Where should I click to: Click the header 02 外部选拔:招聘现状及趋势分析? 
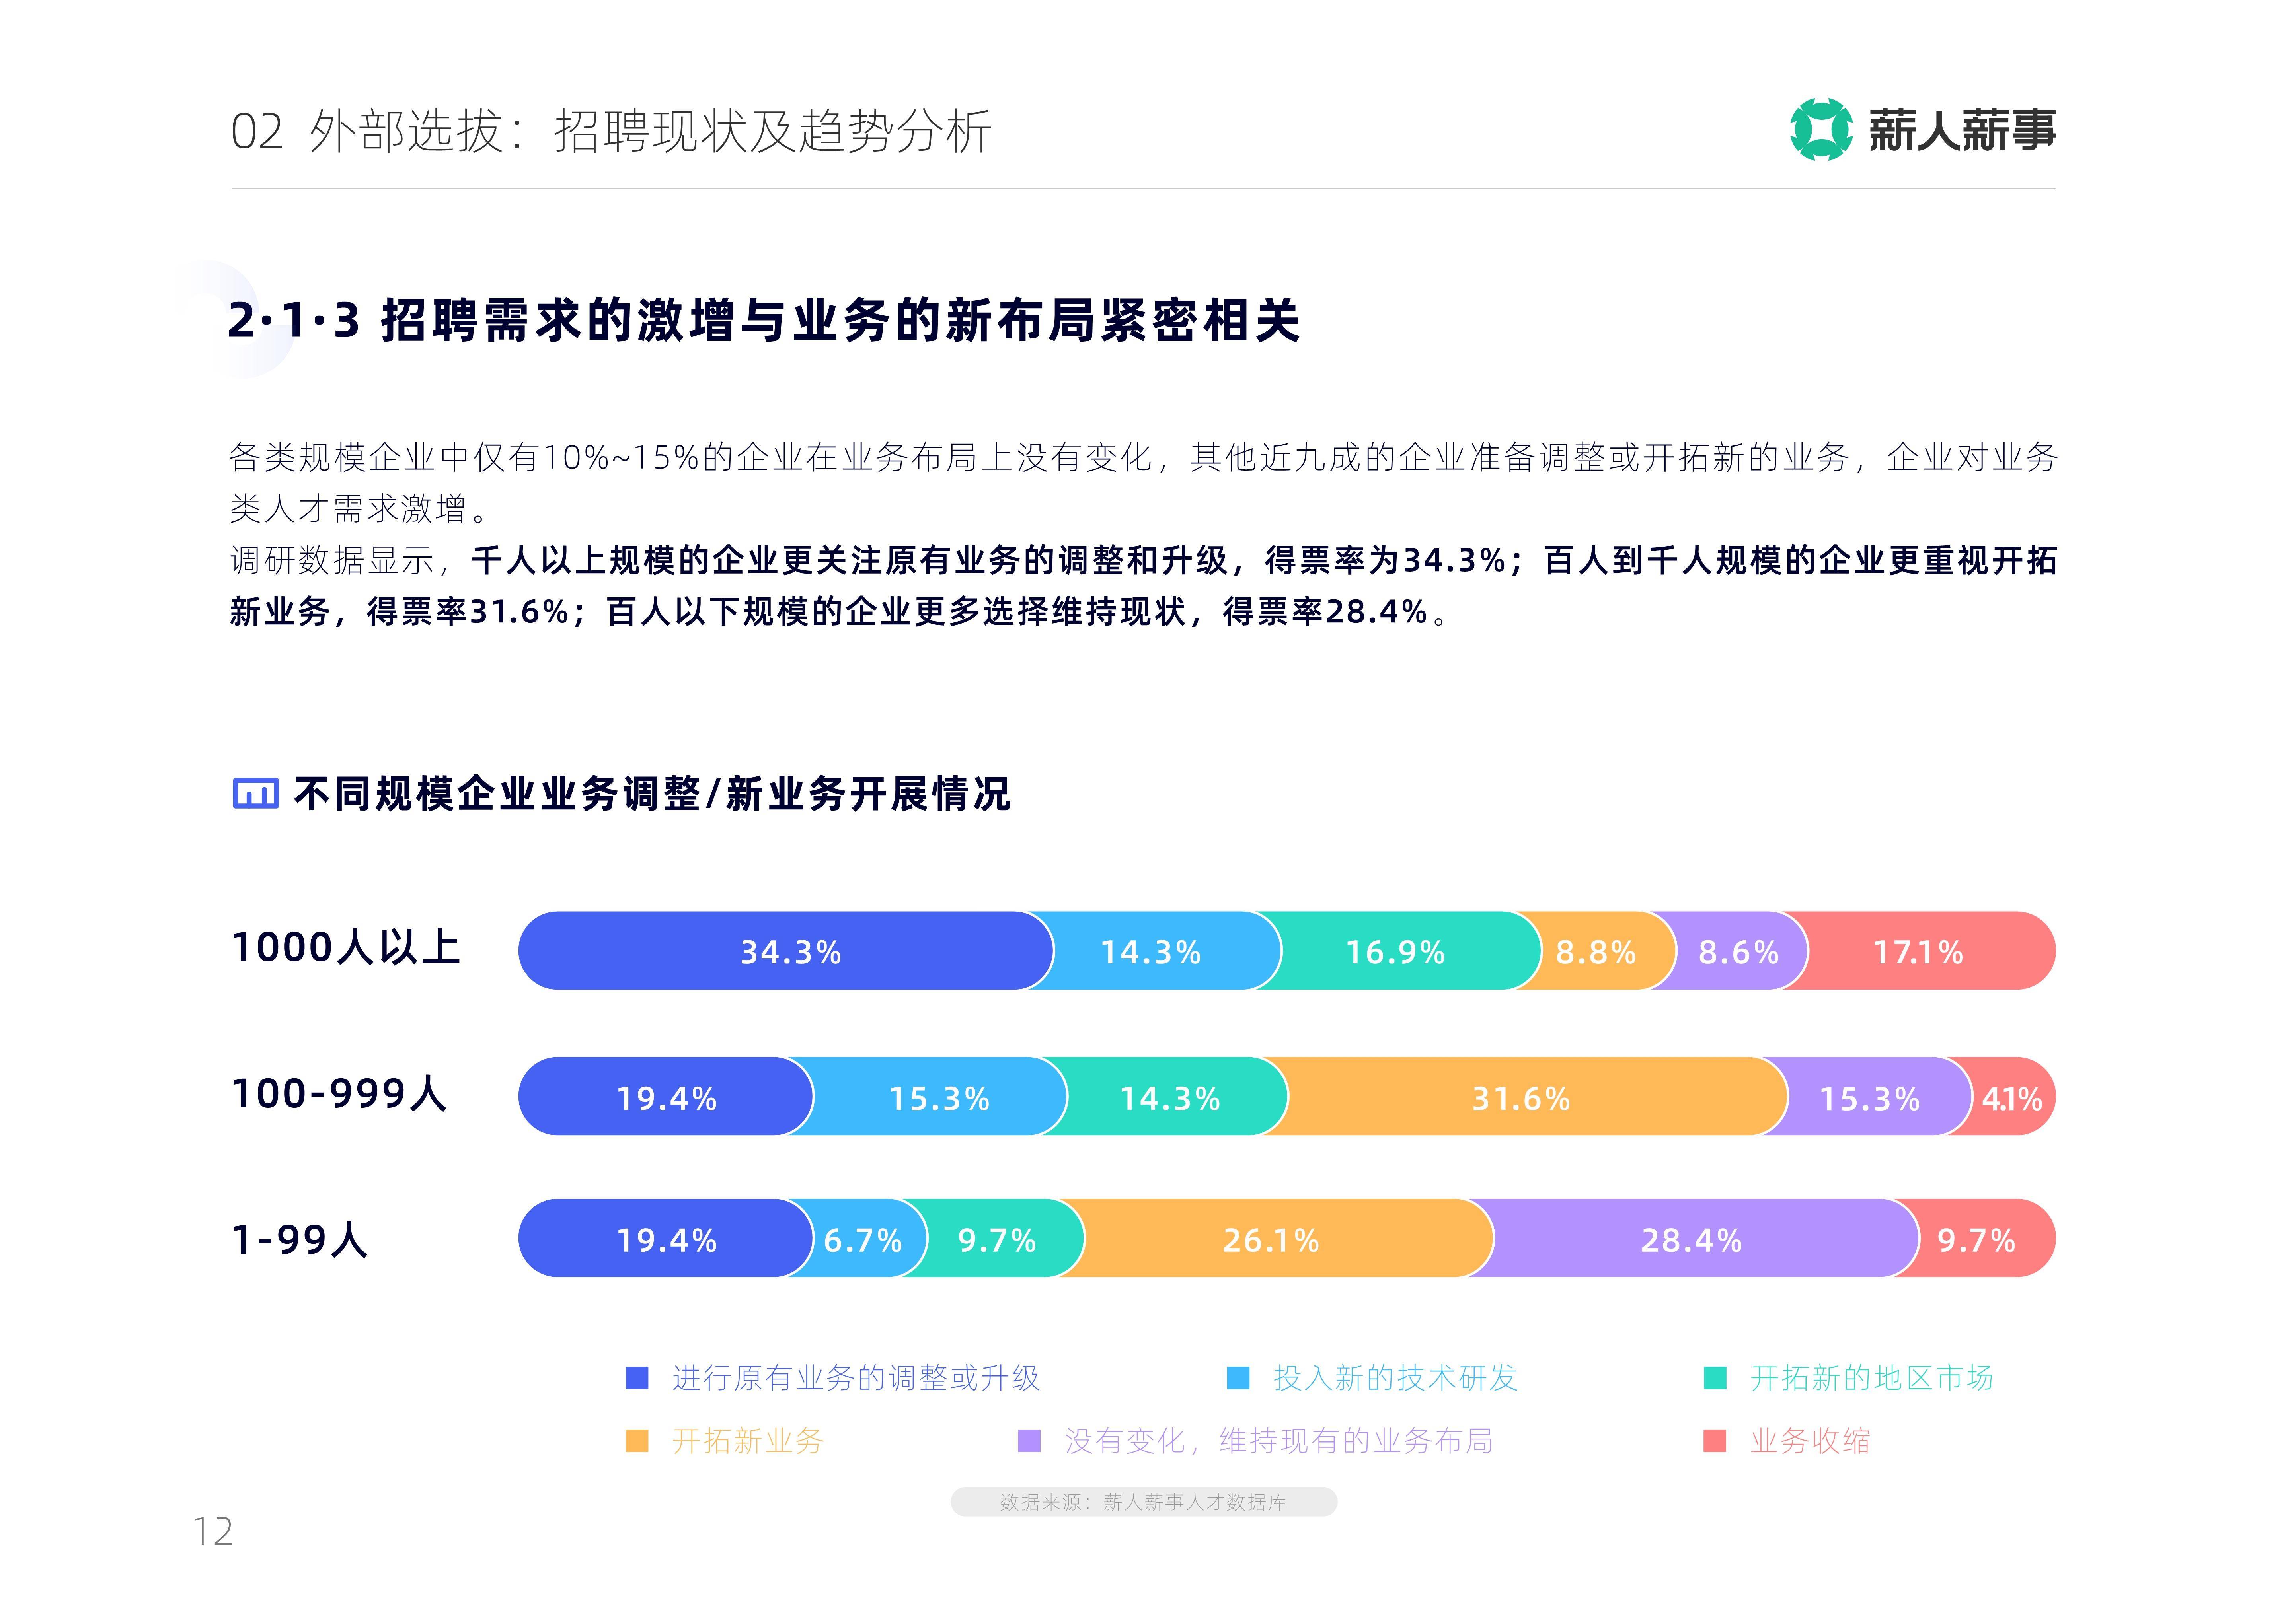[x=611, y=131]
